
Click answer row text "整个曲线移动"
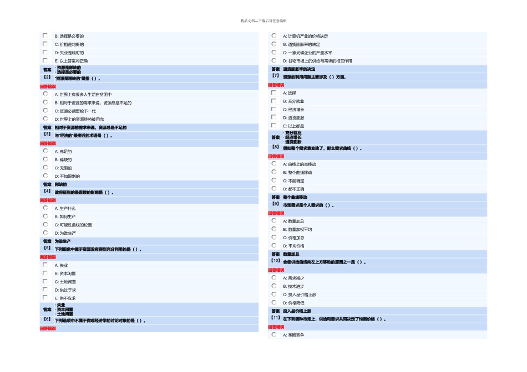click(295, 197)
